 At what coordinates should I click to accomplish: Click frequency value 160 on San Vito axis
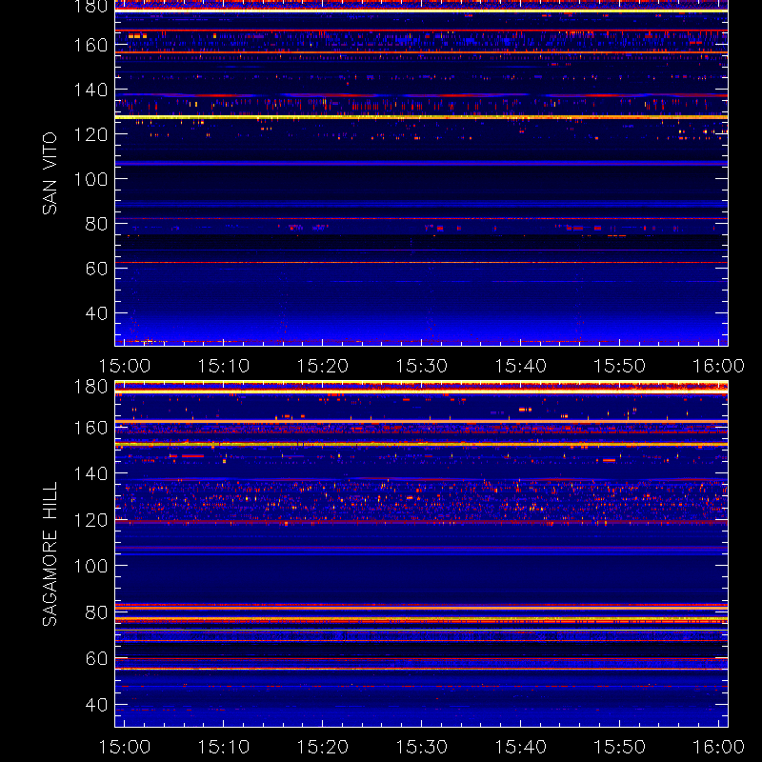click(90, 45)
